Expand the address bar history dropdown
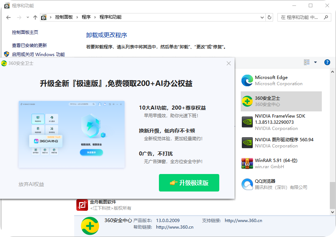 pos(262,17)
